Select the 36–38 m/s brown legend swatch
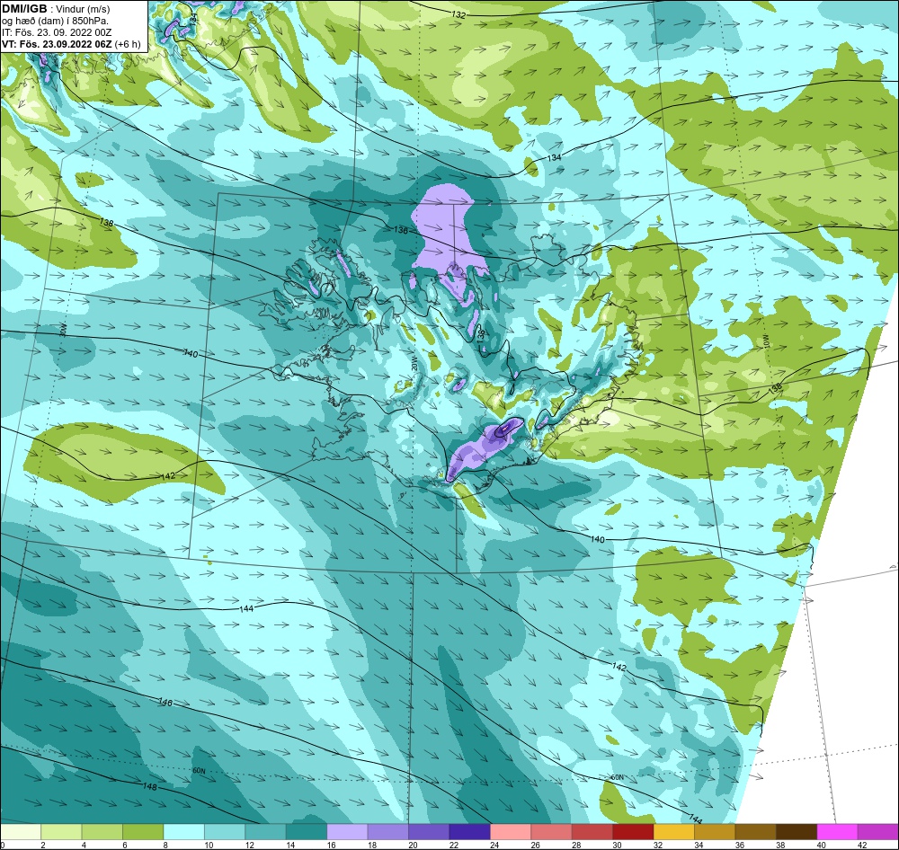 pyautogui.click(x=756, y=832)
